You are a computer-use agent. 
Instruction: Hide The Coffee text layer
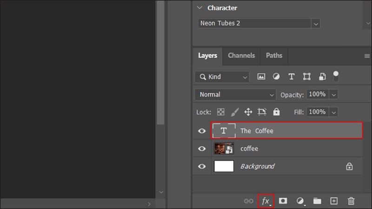[202, 131]
